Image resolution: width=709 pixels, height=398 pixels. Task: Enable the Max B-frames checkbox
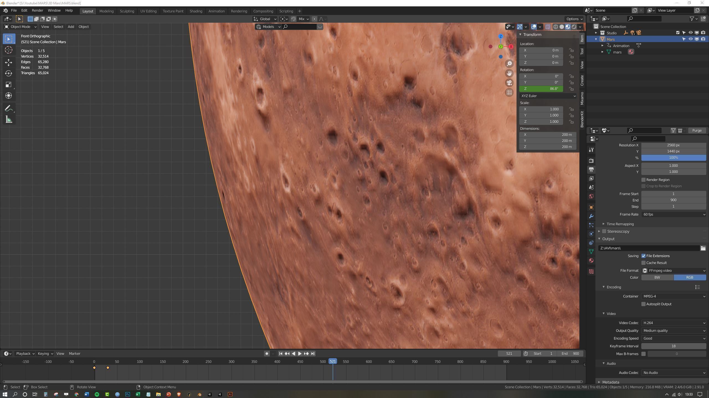point(643,354)
